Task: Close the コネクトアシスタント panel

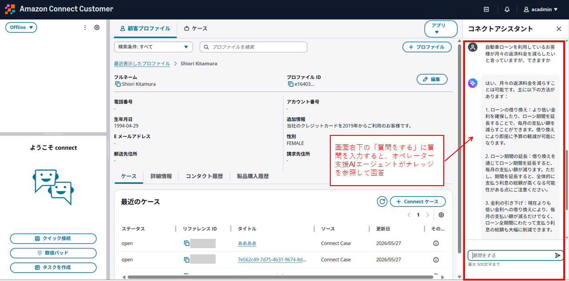Action: click(x=559, y=29)
